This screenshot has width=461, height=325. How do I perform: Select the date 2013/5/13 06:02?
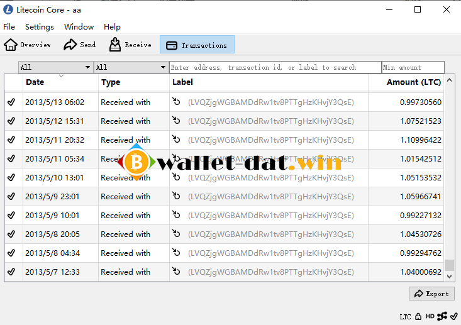click(55, 102)
